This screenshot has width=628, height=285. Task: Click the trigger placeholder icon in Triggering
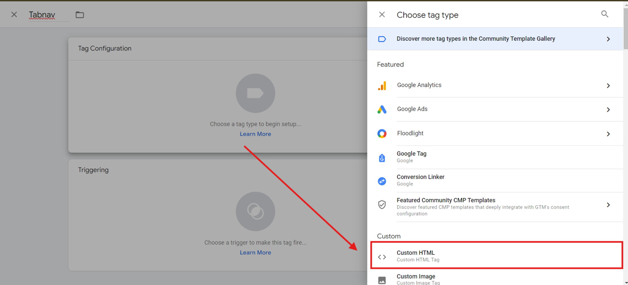click(x=255, y=211)
